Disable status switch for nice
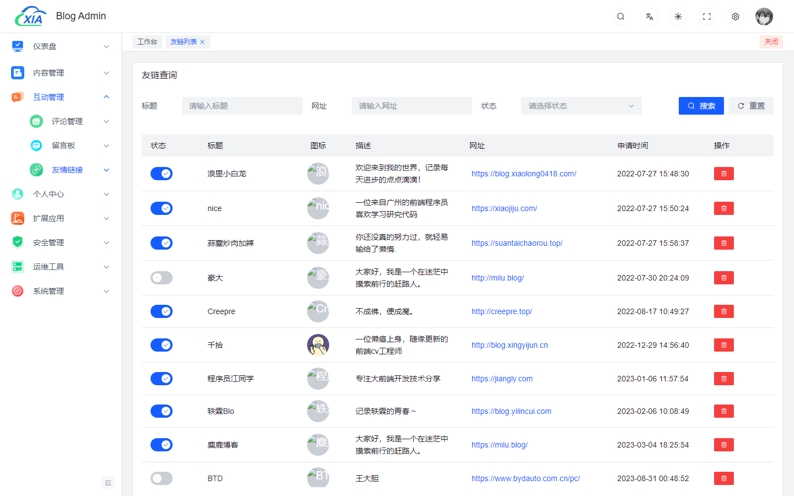The width and height of the screenshot is (794, 496). (x=162, y=208)
